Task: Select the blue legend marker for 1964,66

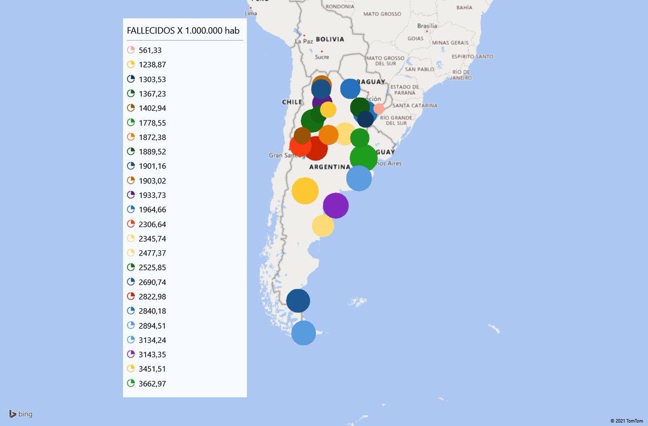Action: (131, 209)
